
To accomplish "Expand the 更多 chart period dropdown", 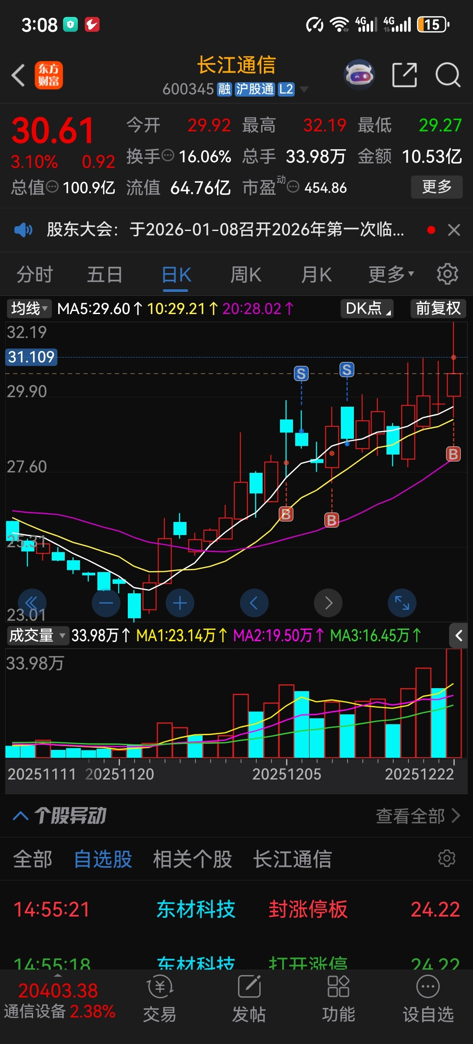I will click(391, 274).
